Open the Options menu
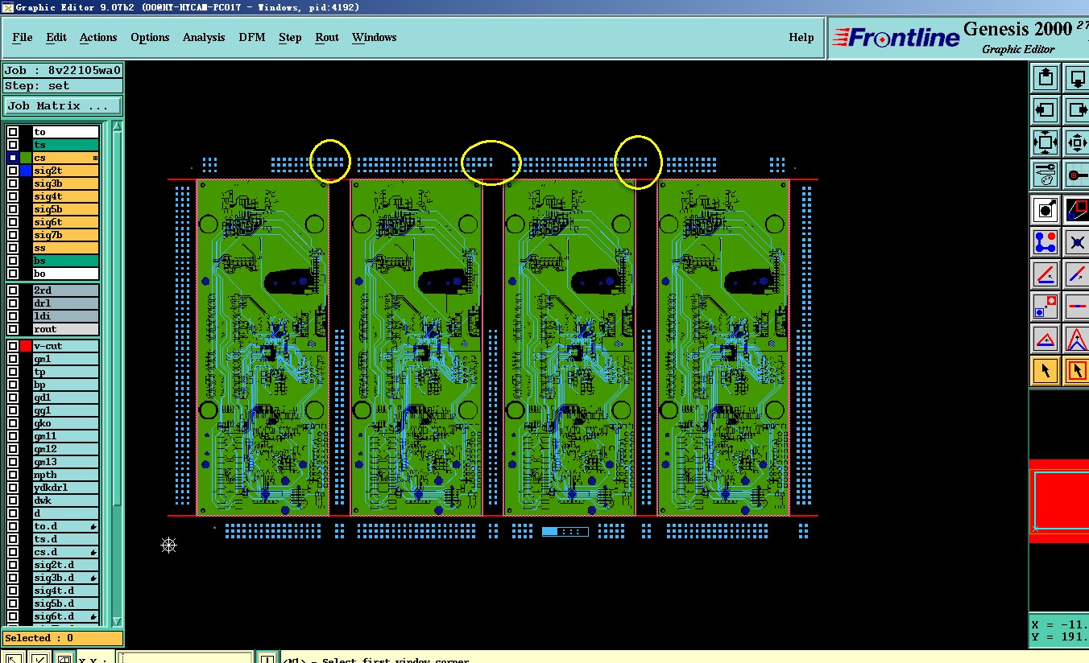The height and width of the screenshot is (663, 1089). (x=150, y=37)
